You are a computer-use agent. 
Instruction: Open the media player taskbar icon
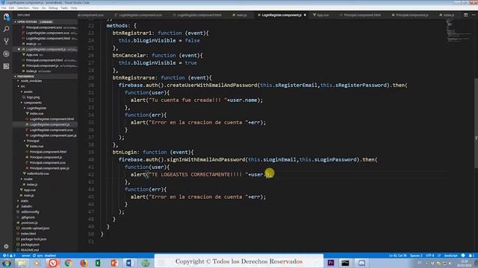37,263
